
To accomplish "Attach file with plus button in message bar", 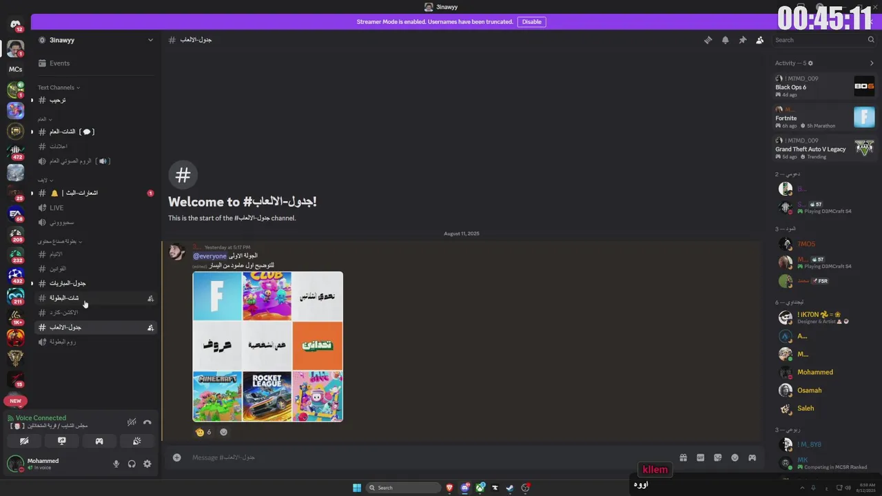I will pos(177,457).
